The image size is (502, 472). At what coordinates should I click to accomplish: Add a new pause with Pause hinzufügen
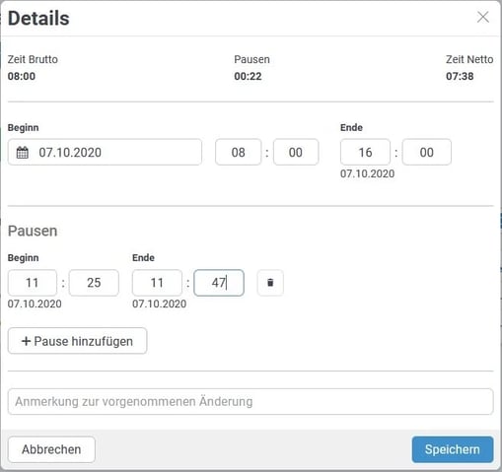click(77, 341)
